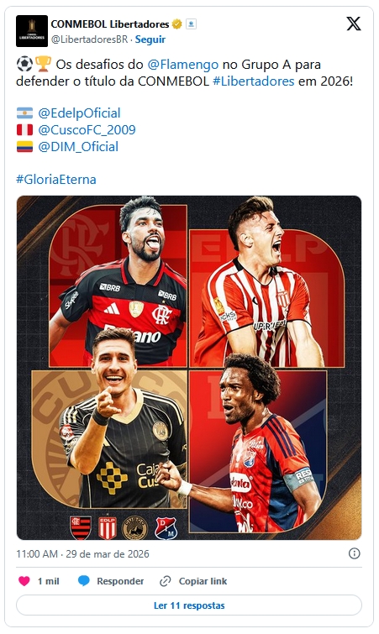Image resolution: width=379 pixels, height=634 pixels.
Task: Click the blue reply bubble icon
Action: tap(84, 581)
